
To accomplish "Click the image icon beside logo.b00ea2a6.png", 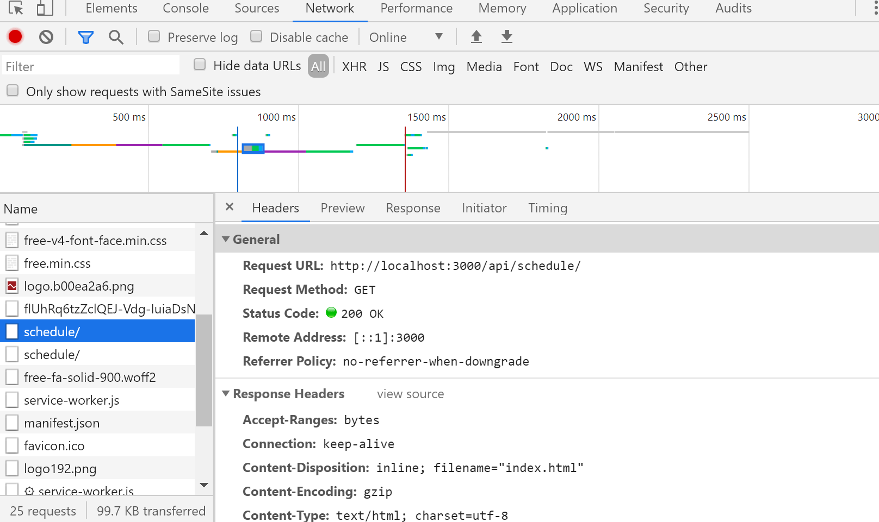I will point(12,286).
